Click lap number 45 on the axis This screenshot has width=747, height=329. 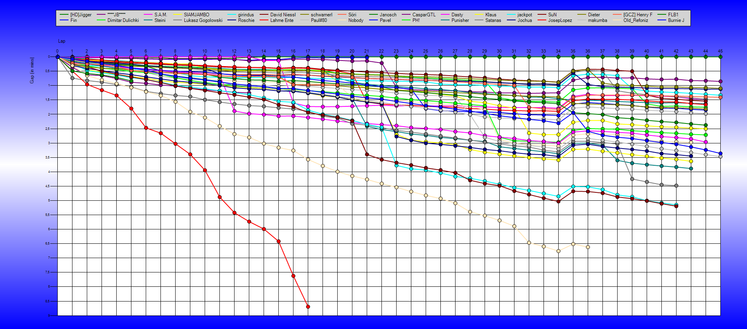pyautogui.click(x=720, y=51)
